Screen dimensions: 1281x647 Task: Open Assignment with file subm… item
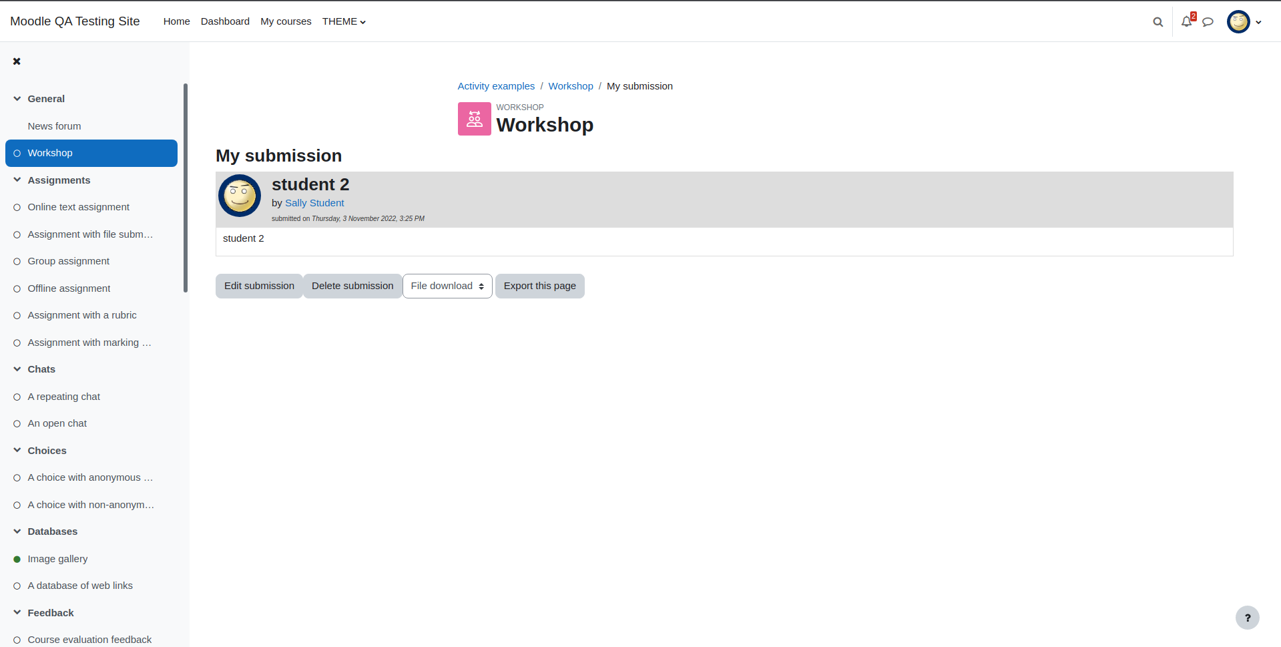90,234
